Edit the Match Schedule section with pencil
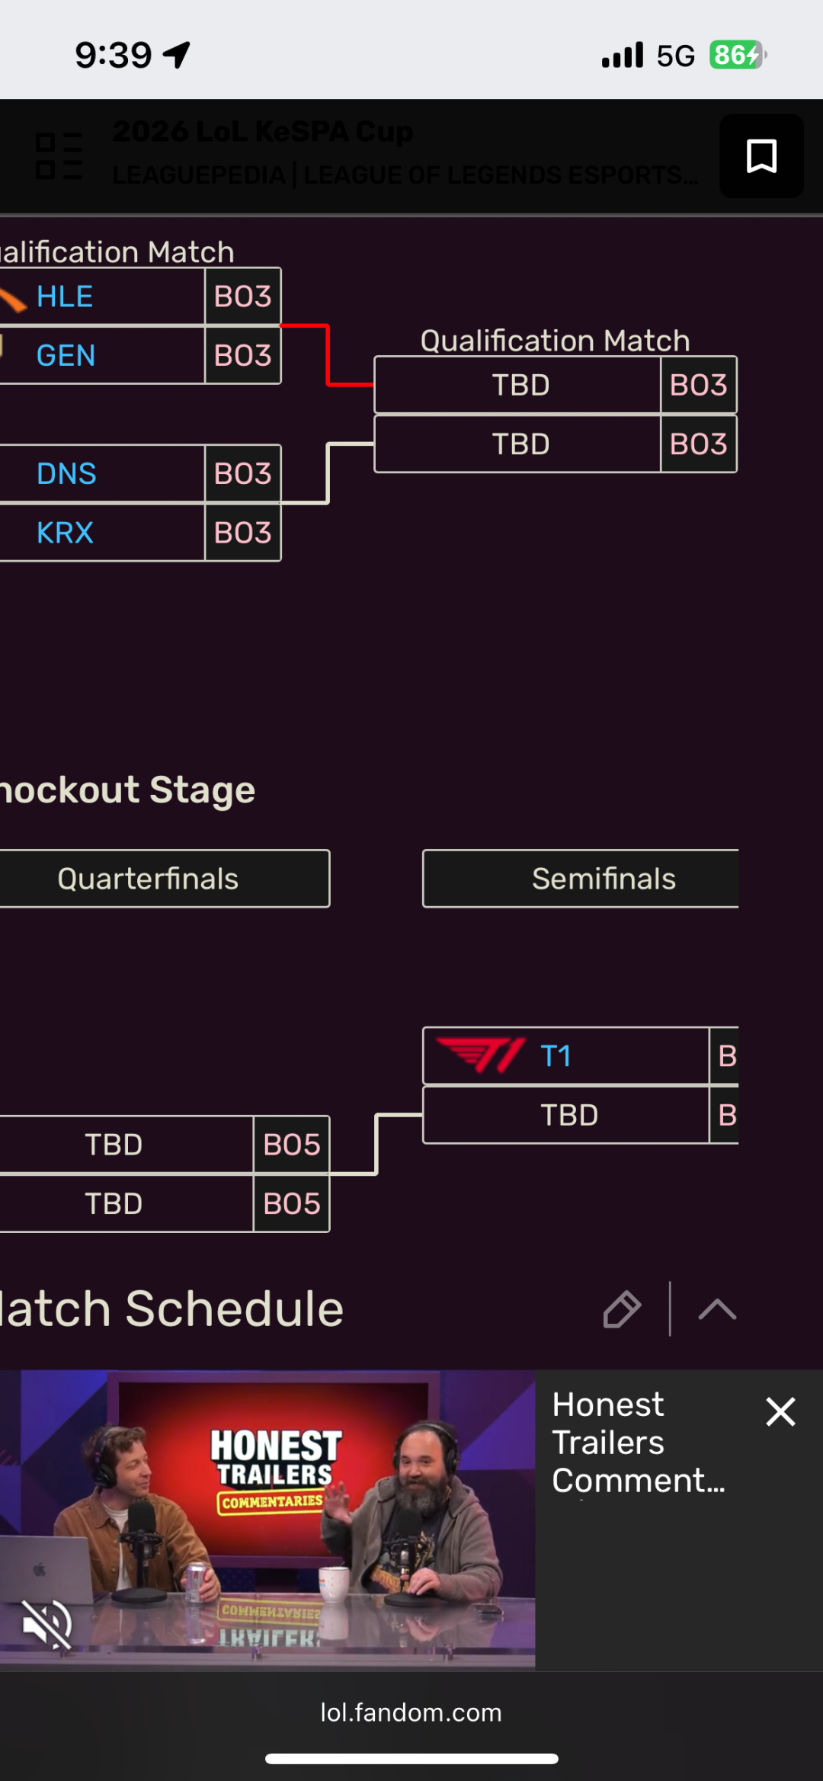Screen dimensions: 823x1781 (x=622, y=1309)
